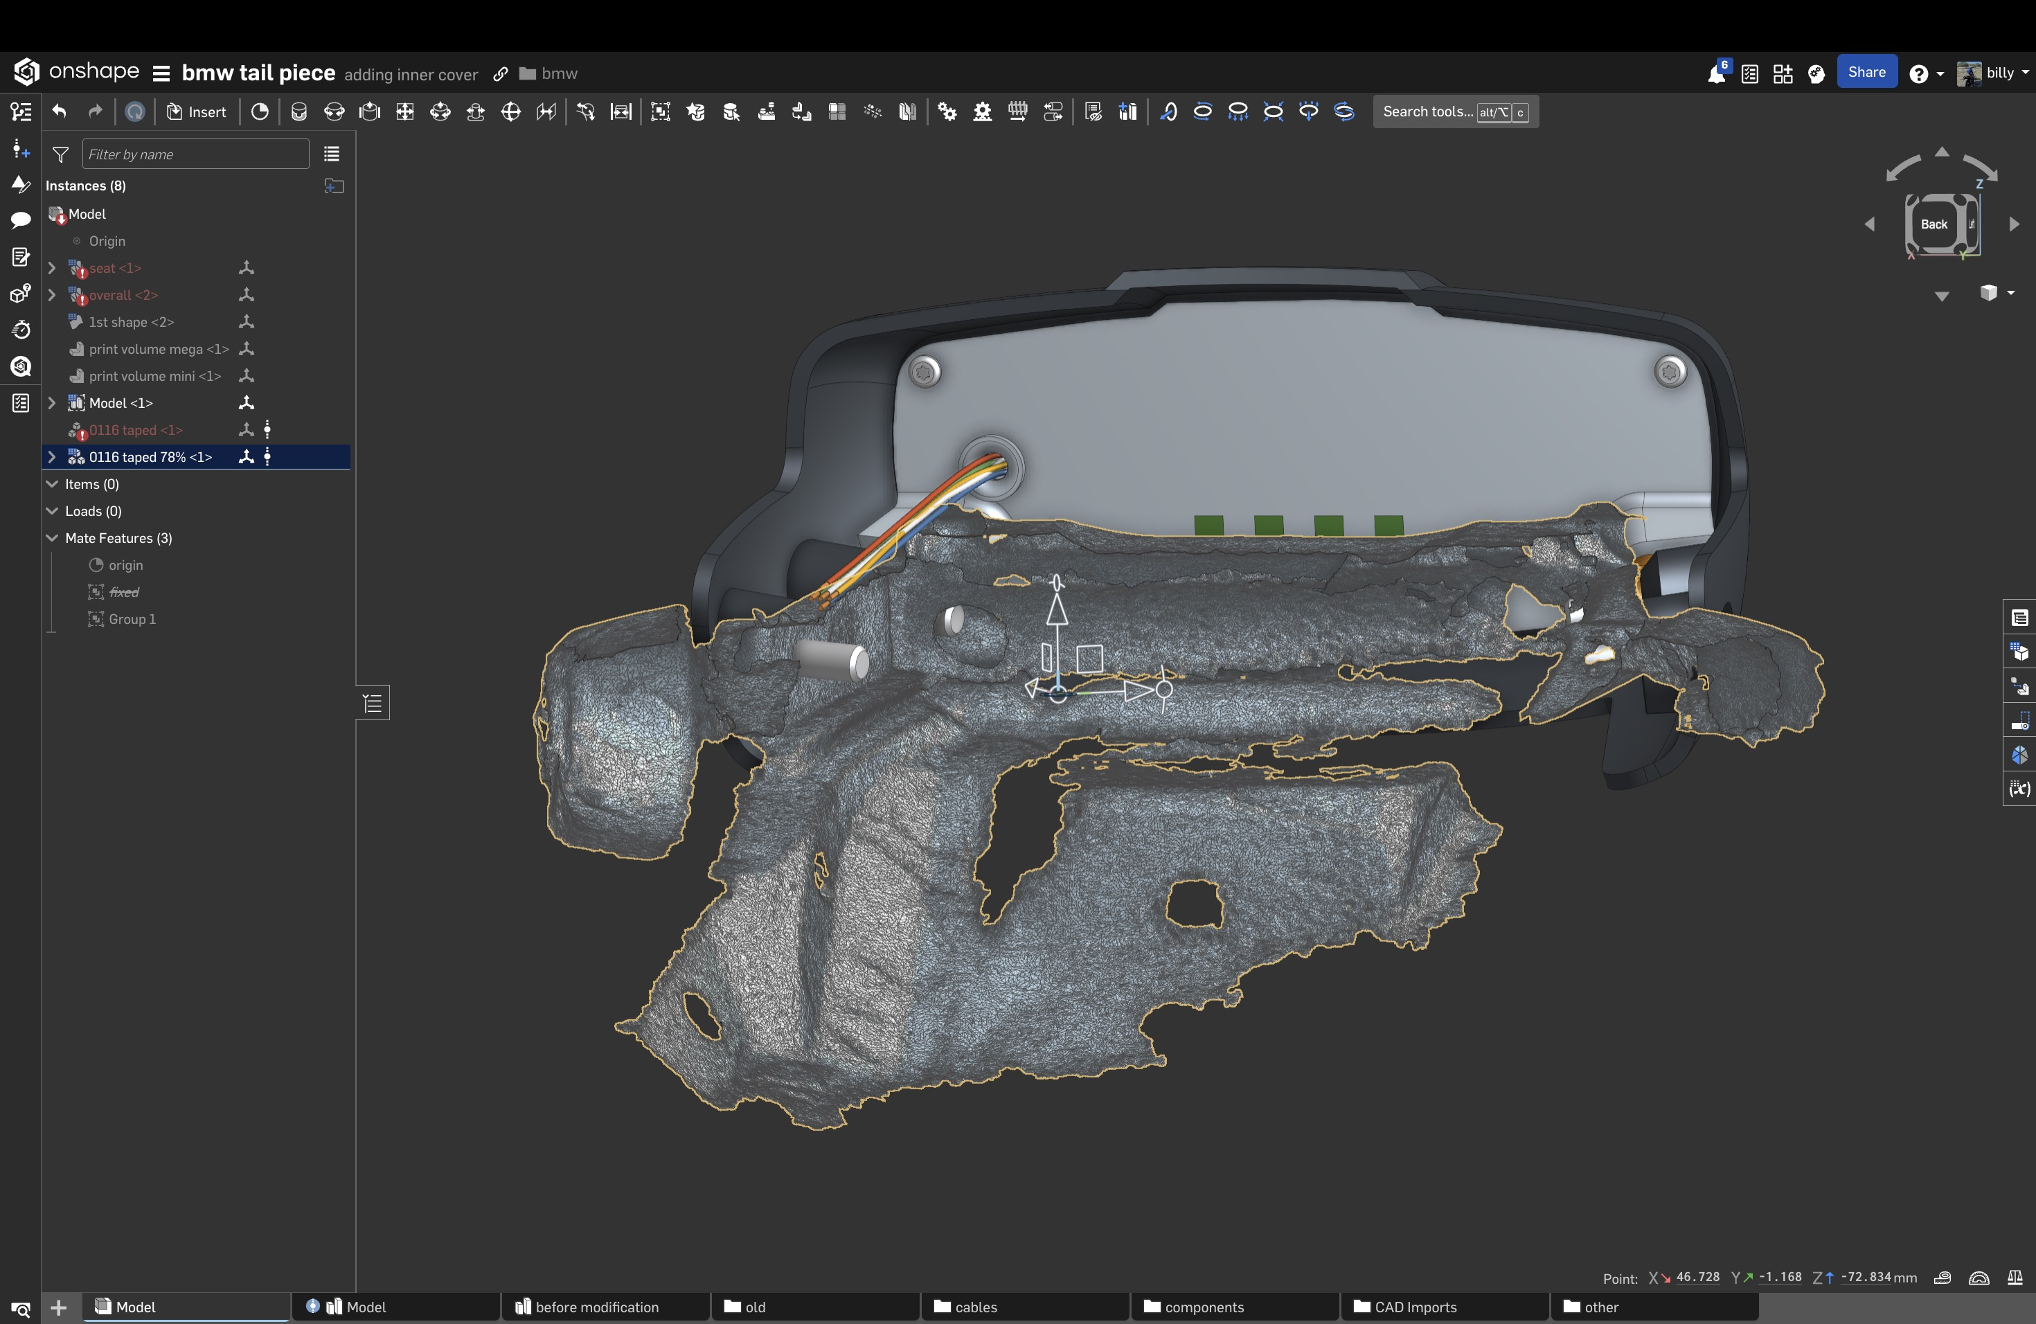Viewport: 2036px width, 1324px height.
Task: Open the CAD Imports folder tab
Action: click(x=1415, y=1307)
